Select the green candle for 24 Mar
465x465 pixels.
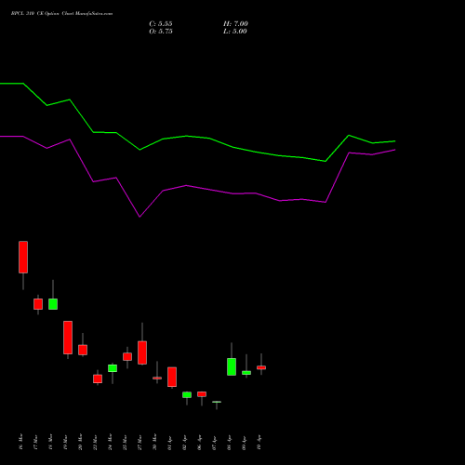113,368
